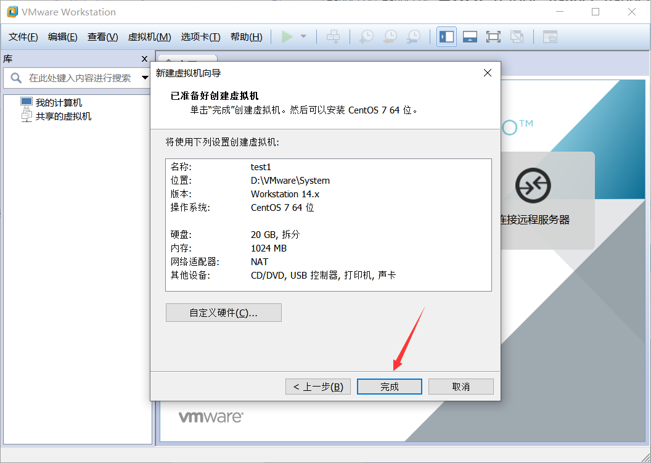Click Send Ctrl+Alt+Del toolbar icon
The image size is (651, 463).
pos(333,36)
